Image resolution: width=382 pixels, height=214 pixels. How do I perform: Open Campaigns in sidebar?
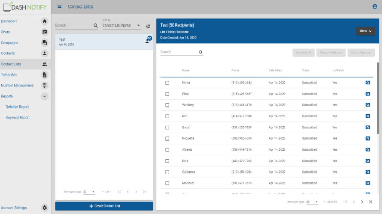[x=9, y=43]
